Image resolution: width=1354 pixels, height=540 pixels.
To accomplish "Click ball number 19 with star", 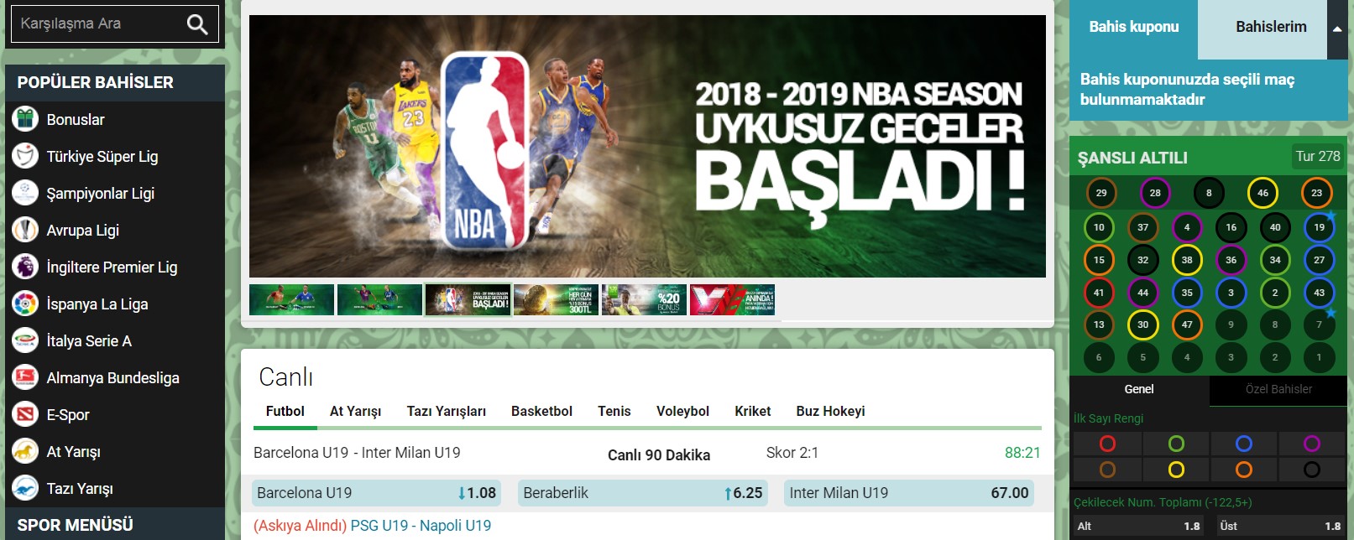I will [1320, 227].
